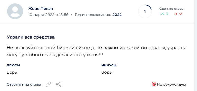Click the 'Оцените отзыв' label

tap(171, 9)
